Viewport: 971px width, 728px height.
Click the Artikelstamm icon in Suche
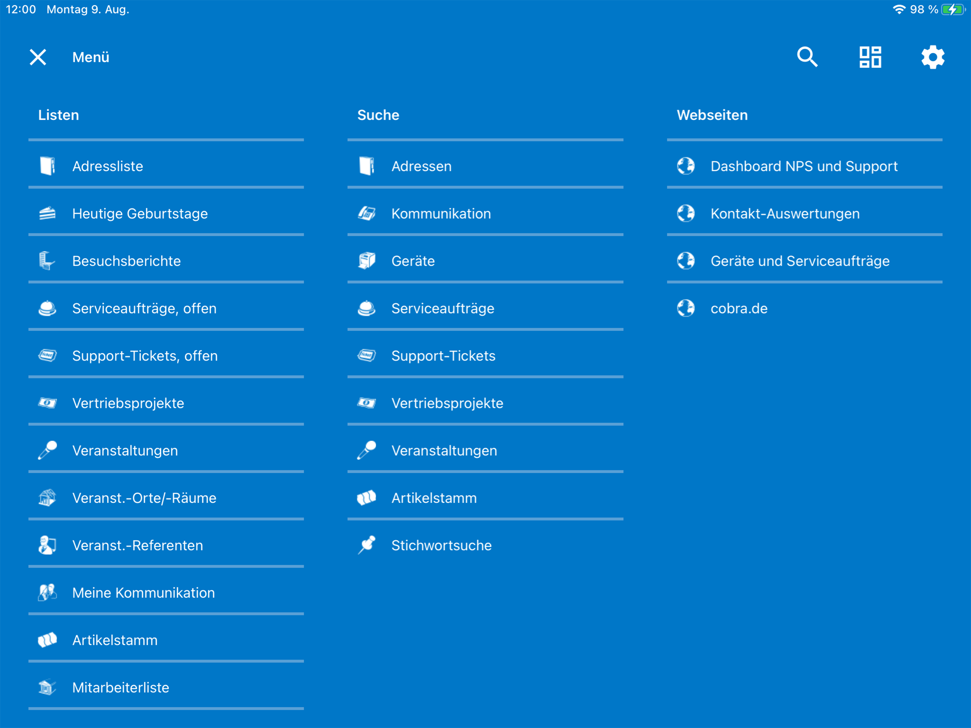366,498
